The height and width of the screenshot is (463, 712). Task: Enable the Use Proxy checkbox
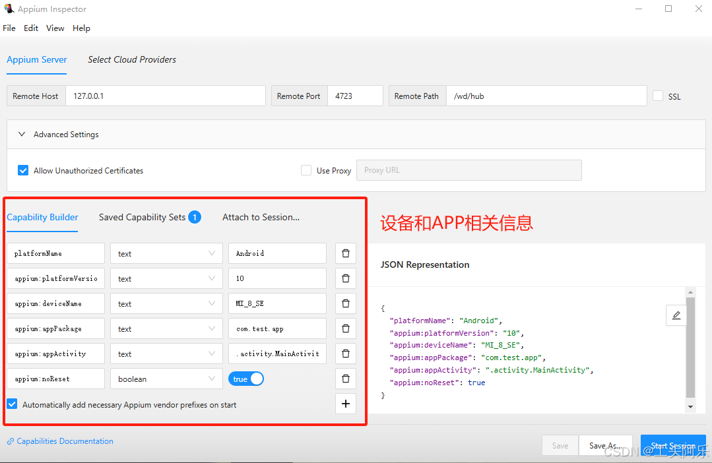(x=306, y=170)
